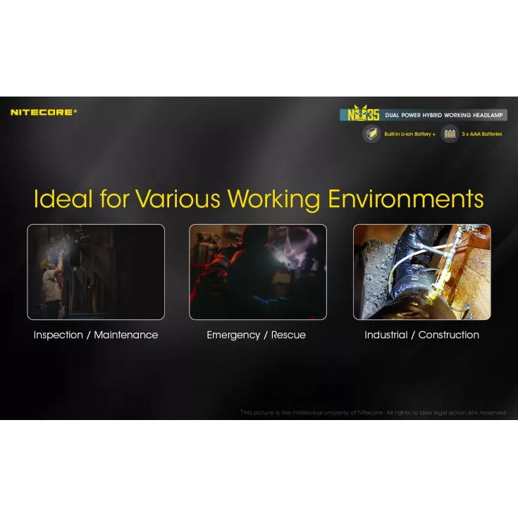Click the "Ideal for Various Working Environments" headline

[x=259, y=199]
